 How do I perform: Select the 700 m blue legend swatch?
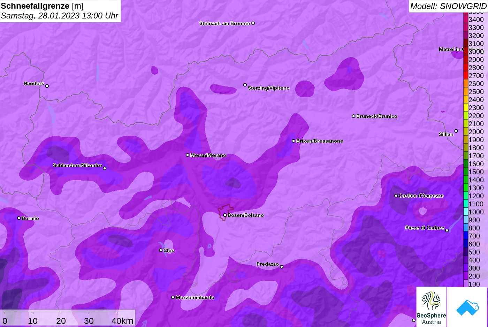(x=466, y=236)
